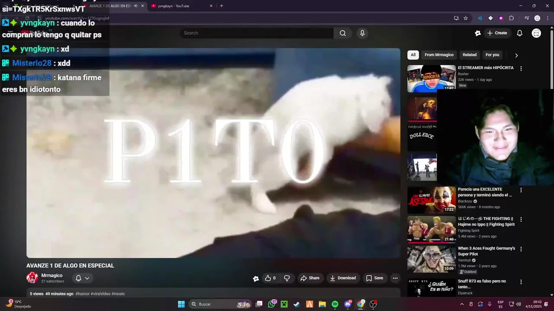Open the Chrome extensions puzzle icon

pos(512,18)
